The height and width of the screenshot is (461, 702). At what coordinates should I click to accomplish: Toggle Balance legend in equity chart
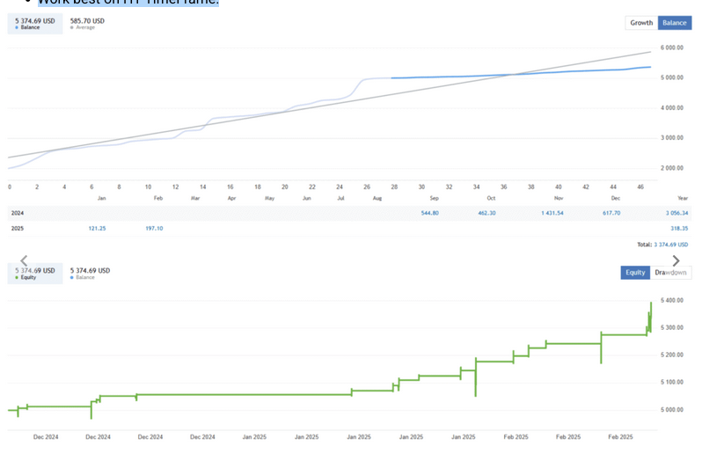[90, 274]
